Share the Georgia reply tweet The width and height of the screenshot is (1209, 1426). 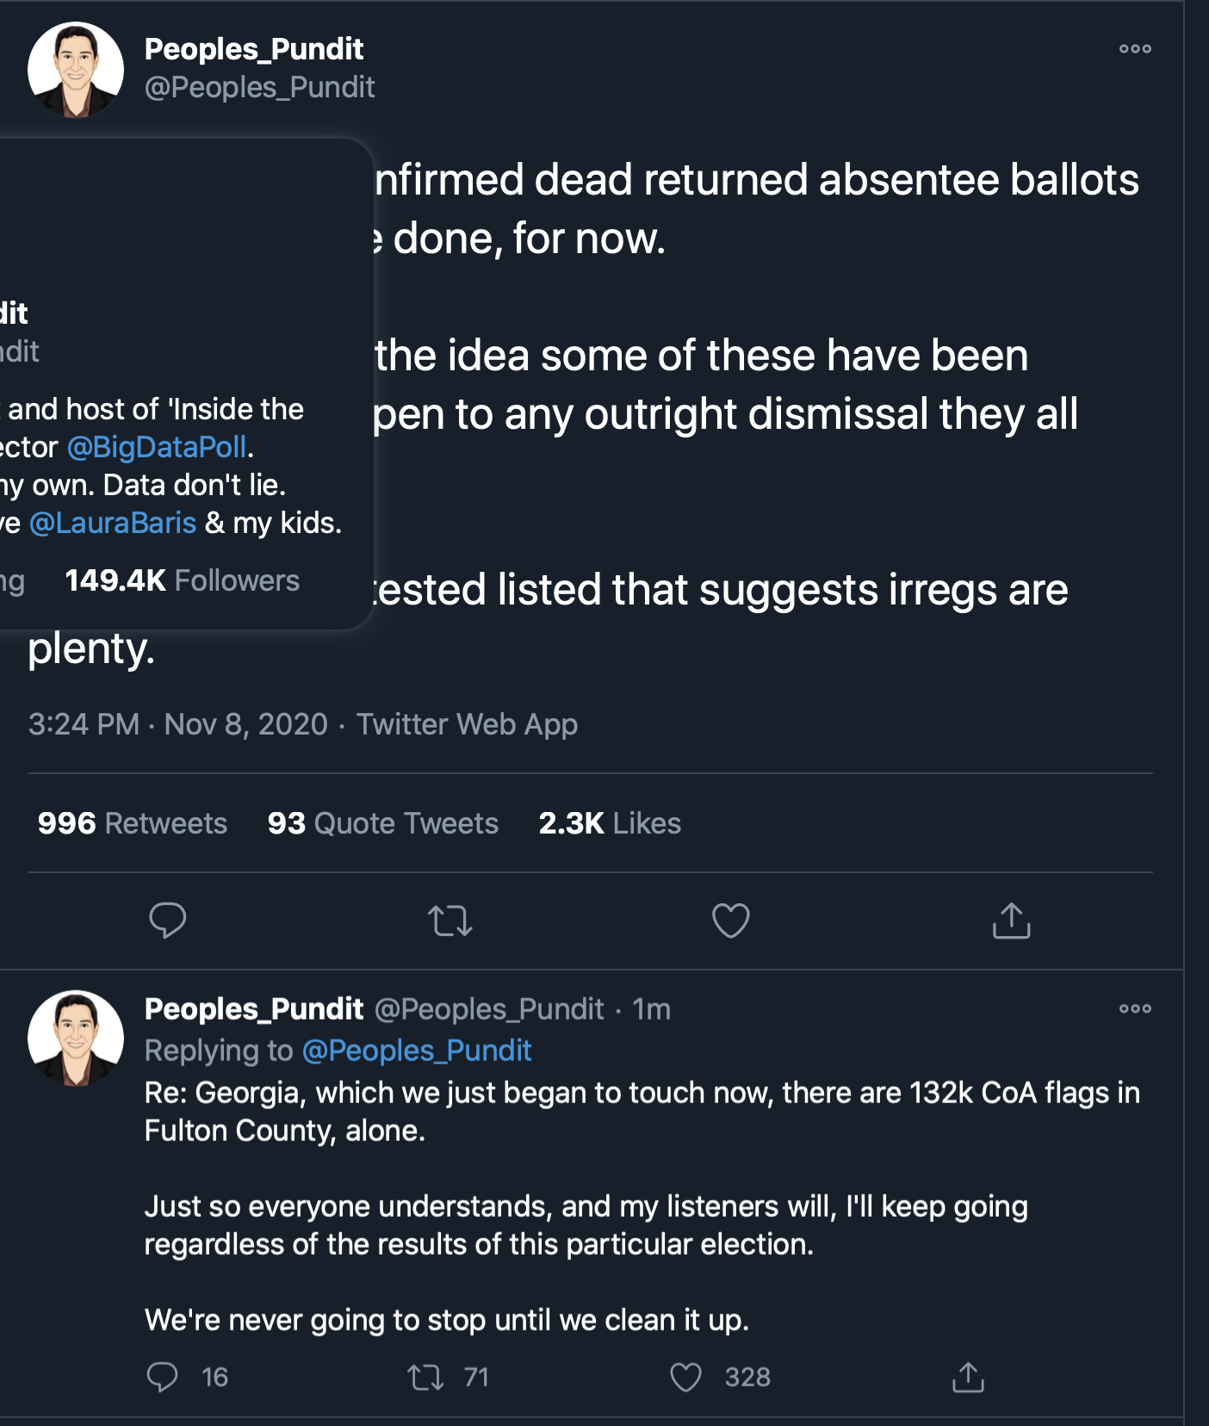[x=968, y=1377]
